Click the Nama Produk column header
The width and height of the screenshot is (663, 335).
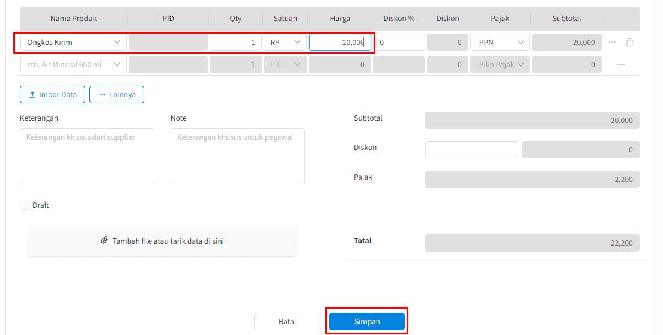(x=74, y=19)
